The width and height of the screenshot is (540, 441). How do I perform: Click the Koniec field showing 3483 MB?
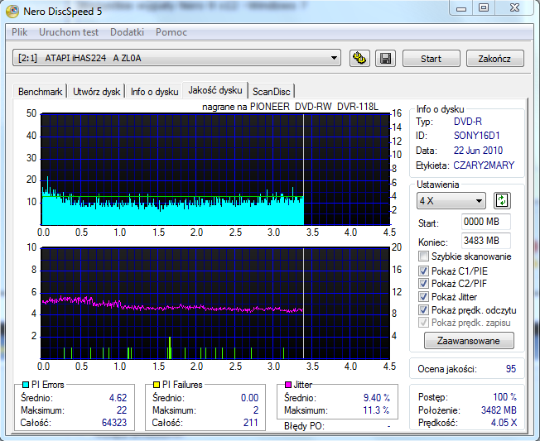pos(485,241)
